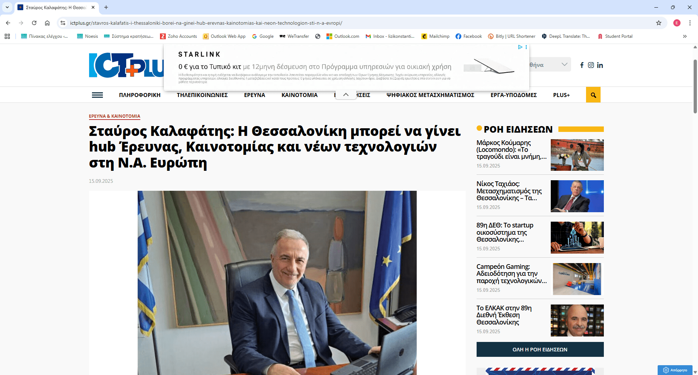This screenshot has width=698, height=375.
Task: Open the AdChoices icon on Starlink ad
Action: click(x=520, y=47)
